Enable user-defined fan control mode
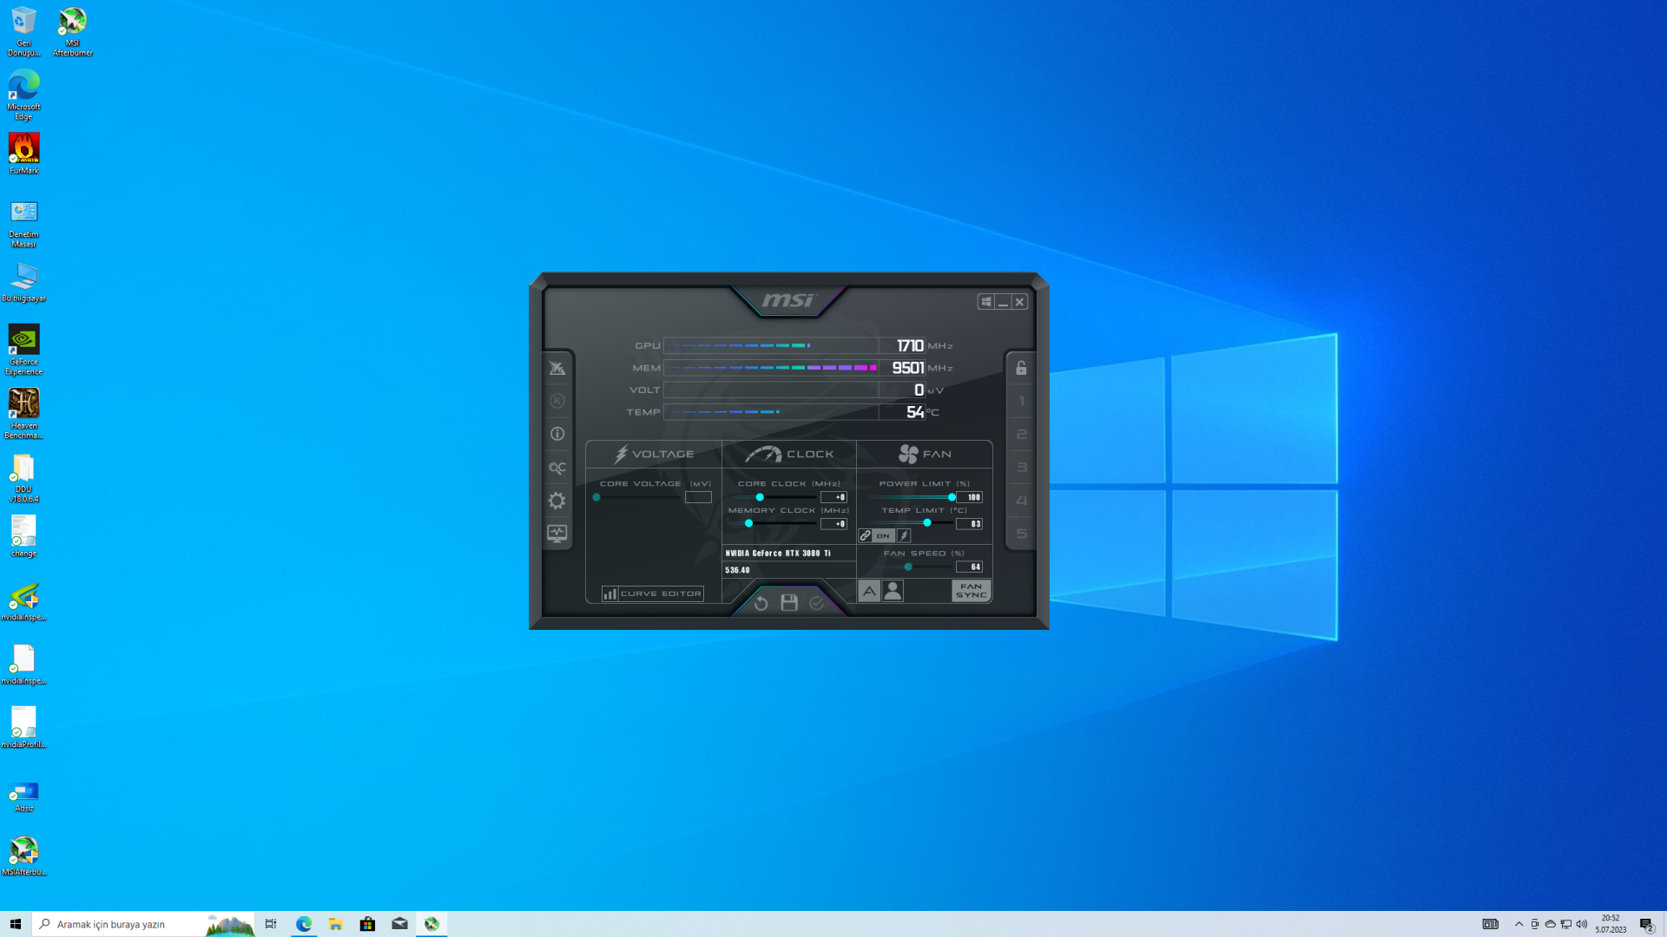This screenshot has width=1667, height=937. (x=893, y=591)
